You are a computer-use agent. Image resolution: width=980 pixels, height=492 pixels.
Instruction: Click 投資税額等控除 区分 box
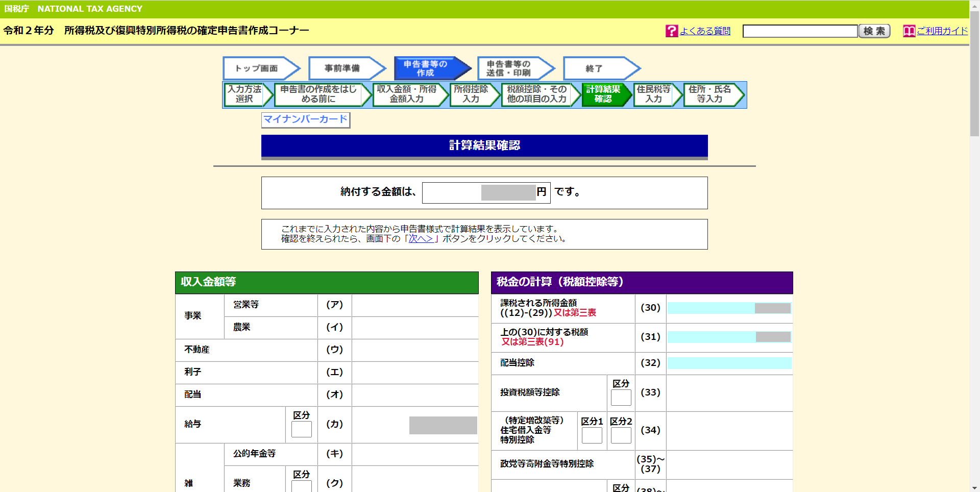[621, 398]
